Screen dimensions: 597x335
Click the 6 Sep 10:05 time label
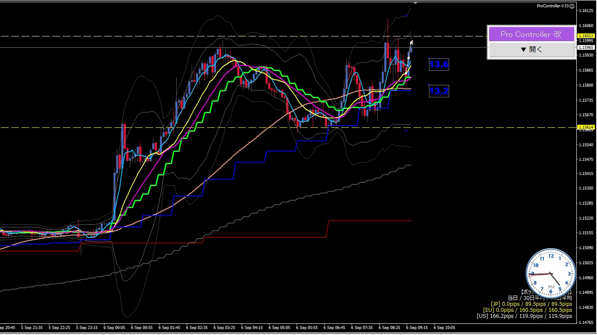[x=444, y=327]
